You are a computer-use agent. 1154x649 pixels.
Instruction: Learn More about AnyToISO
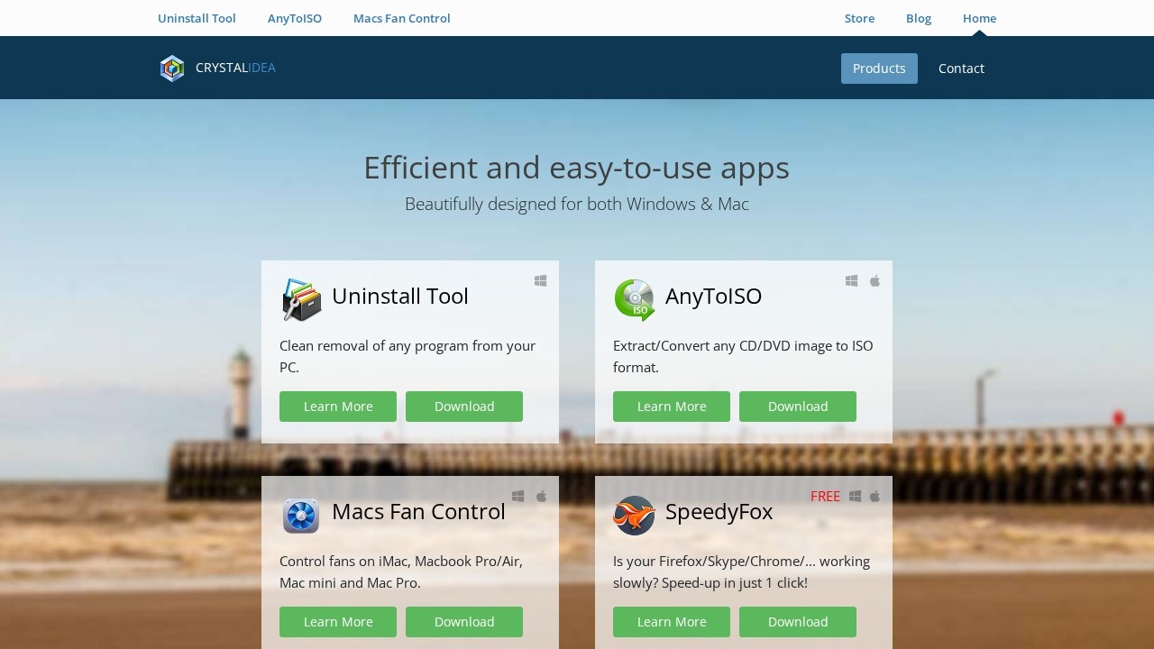click(x=672, y=407)
